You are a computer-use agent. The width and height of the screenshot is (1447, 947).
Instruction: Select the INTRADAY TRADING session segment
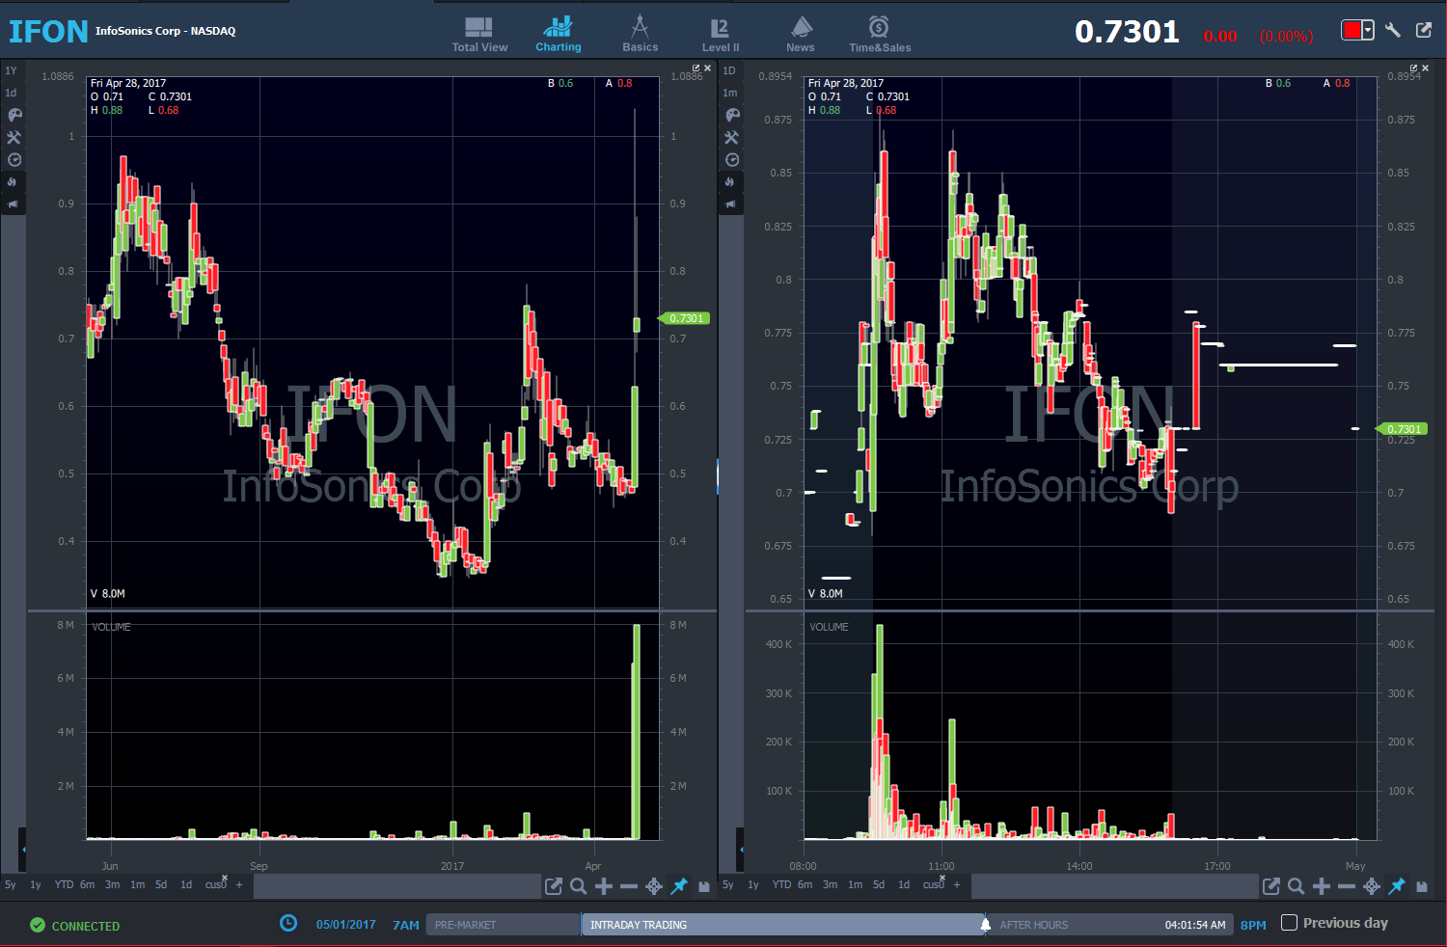[782, 925]
